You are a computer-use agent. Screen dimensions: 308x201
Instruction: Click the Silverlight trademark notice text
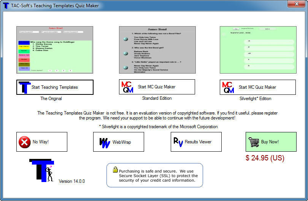[x=158, y=127]
